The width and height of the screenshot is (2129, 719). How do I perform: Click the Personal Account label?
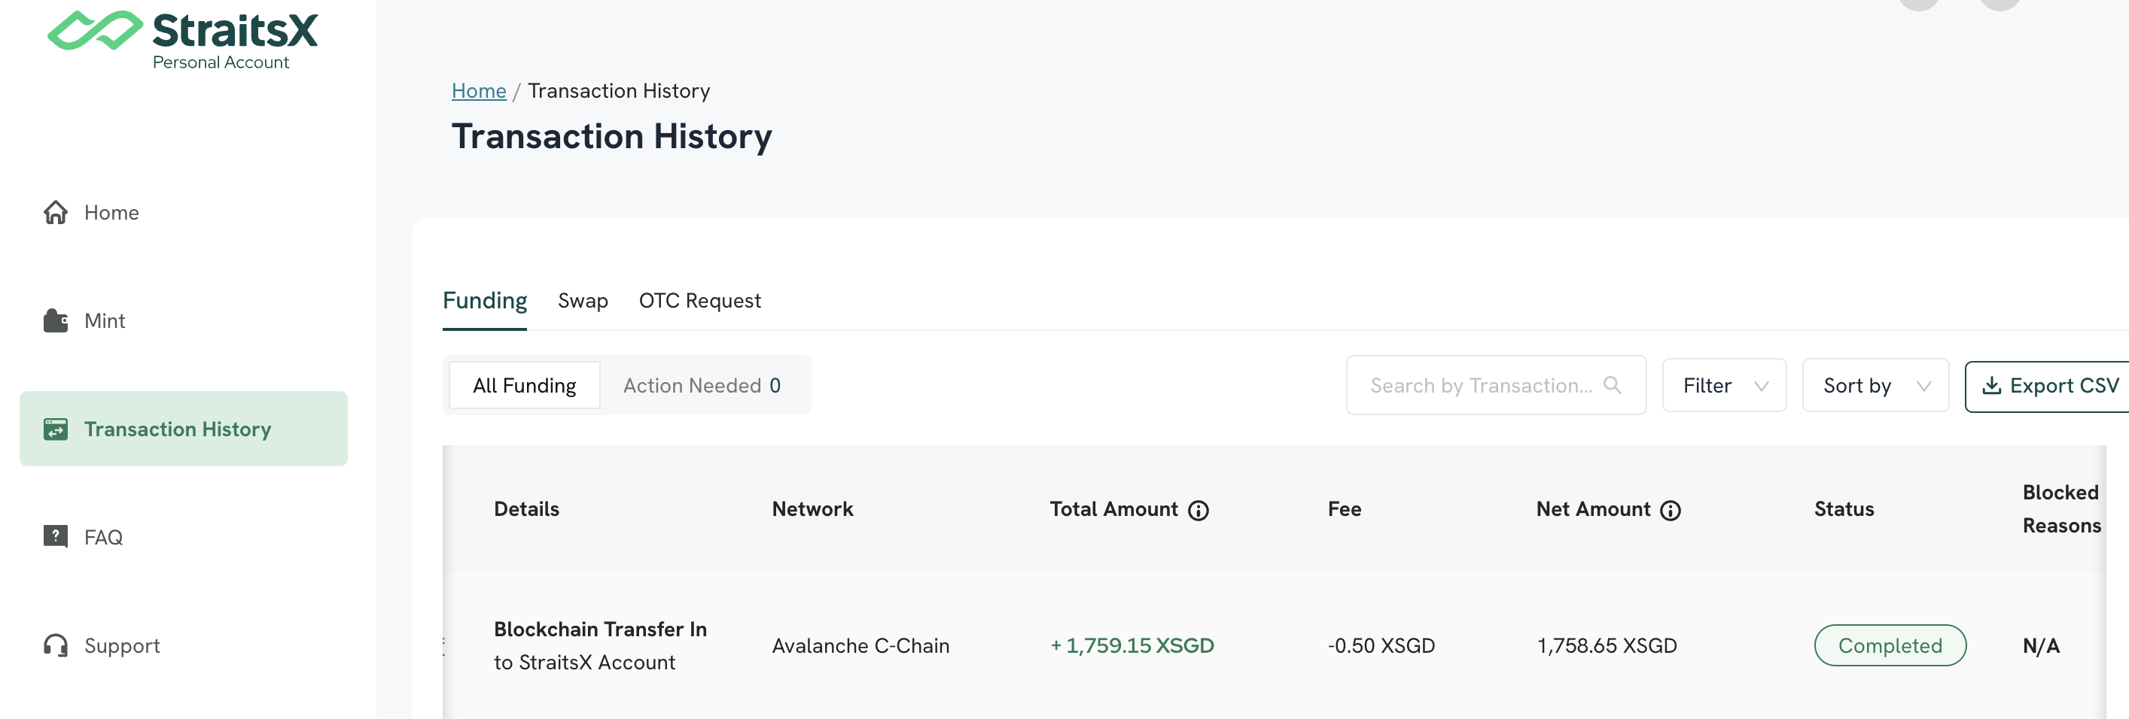(x=221, y=62)
